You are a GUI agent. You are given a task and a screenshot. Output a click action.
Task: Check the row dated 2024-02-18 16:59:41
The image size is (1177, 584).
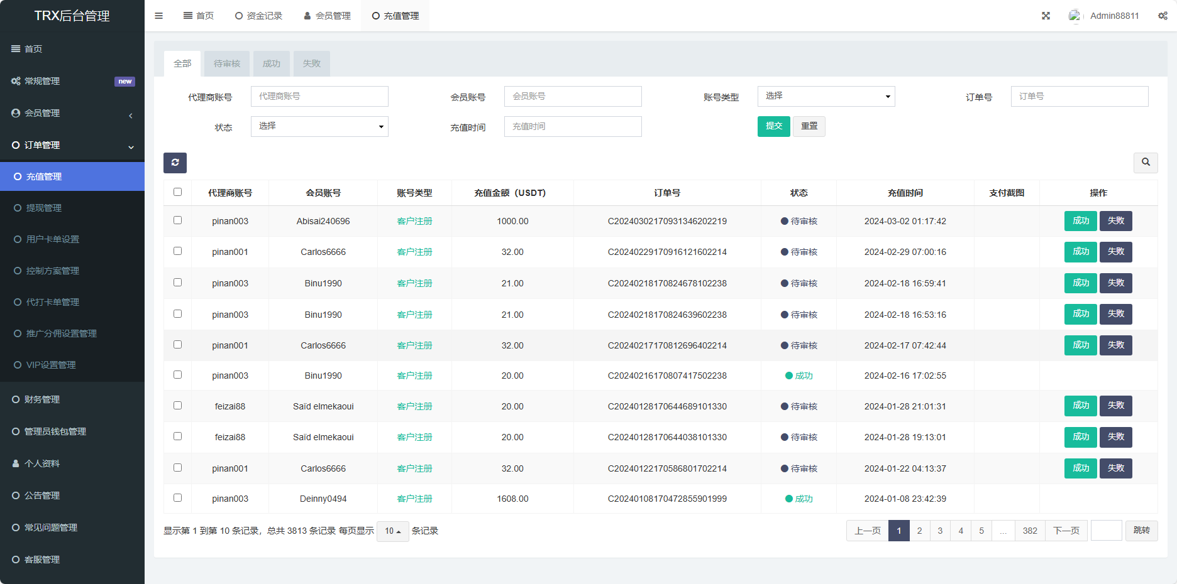click(177, 283)
